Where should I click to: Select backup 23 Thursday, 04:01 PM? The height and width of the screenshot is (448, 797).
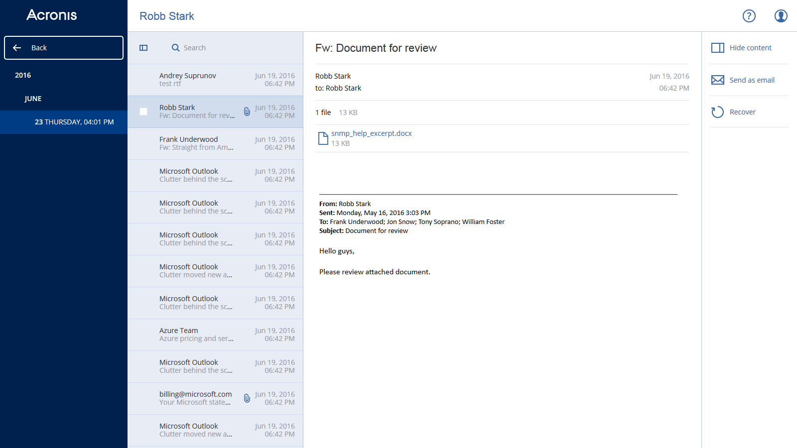click(64, 122)
